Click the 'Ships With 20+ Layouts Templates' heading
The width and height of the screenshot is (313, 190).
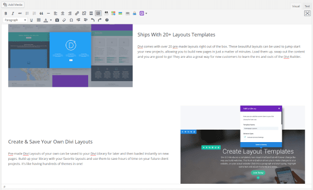[176, 35]
